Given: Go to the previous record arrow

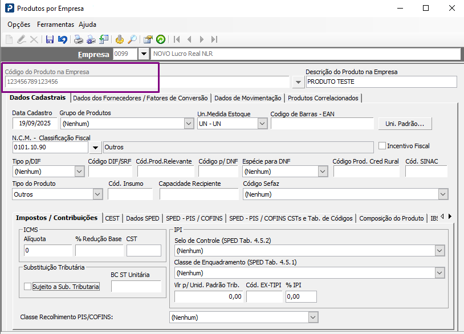Looking at the screenshot, I should pyautogui.click(x=189, y=39).
